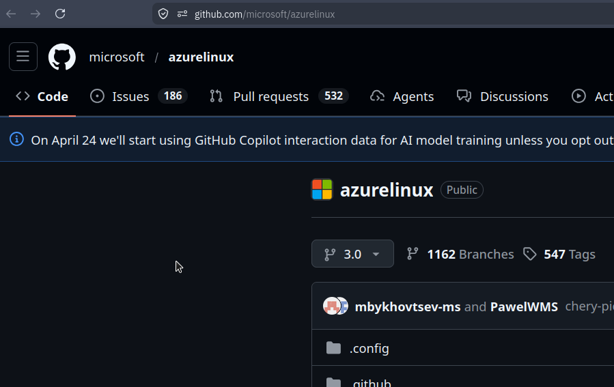
Task: Open site permissions icon in address bar
Action: pos(182,14)
